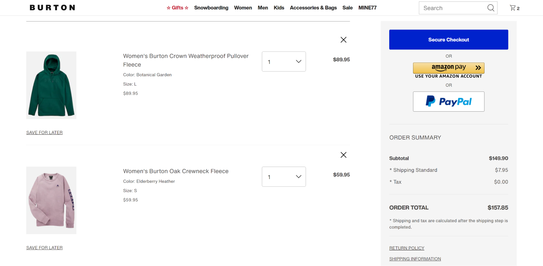The image size is (543, 266).
Task: Save the Oak Crewneck Fleece for later
Action: (x=44, y=248)
